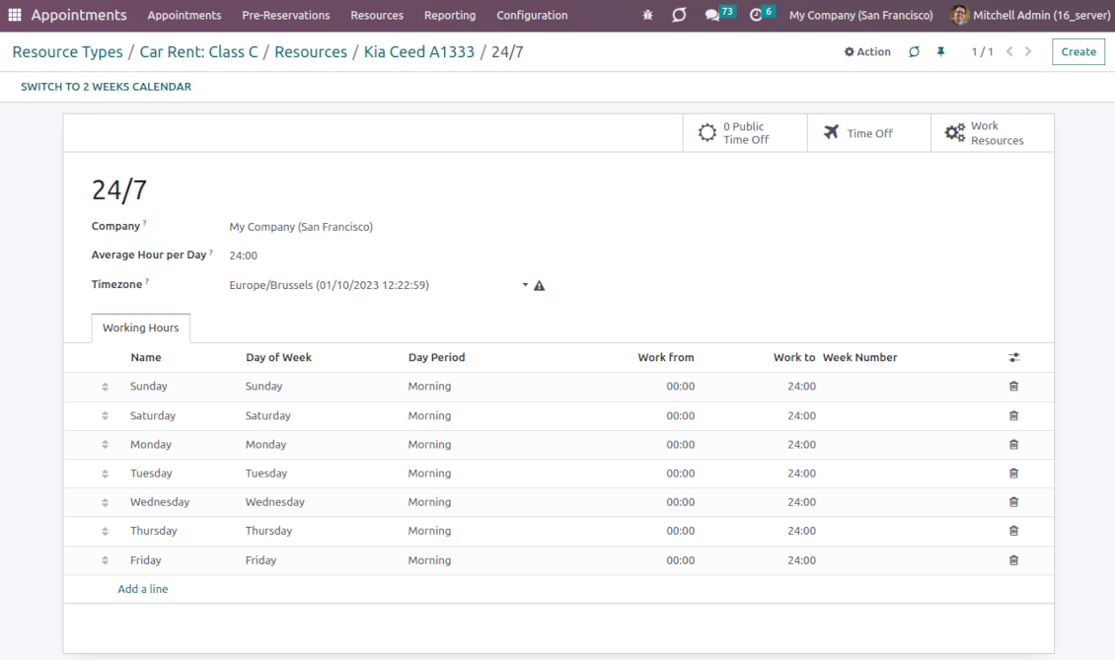Click Switch to 2 Weeks Calendar

click(107, 87)
